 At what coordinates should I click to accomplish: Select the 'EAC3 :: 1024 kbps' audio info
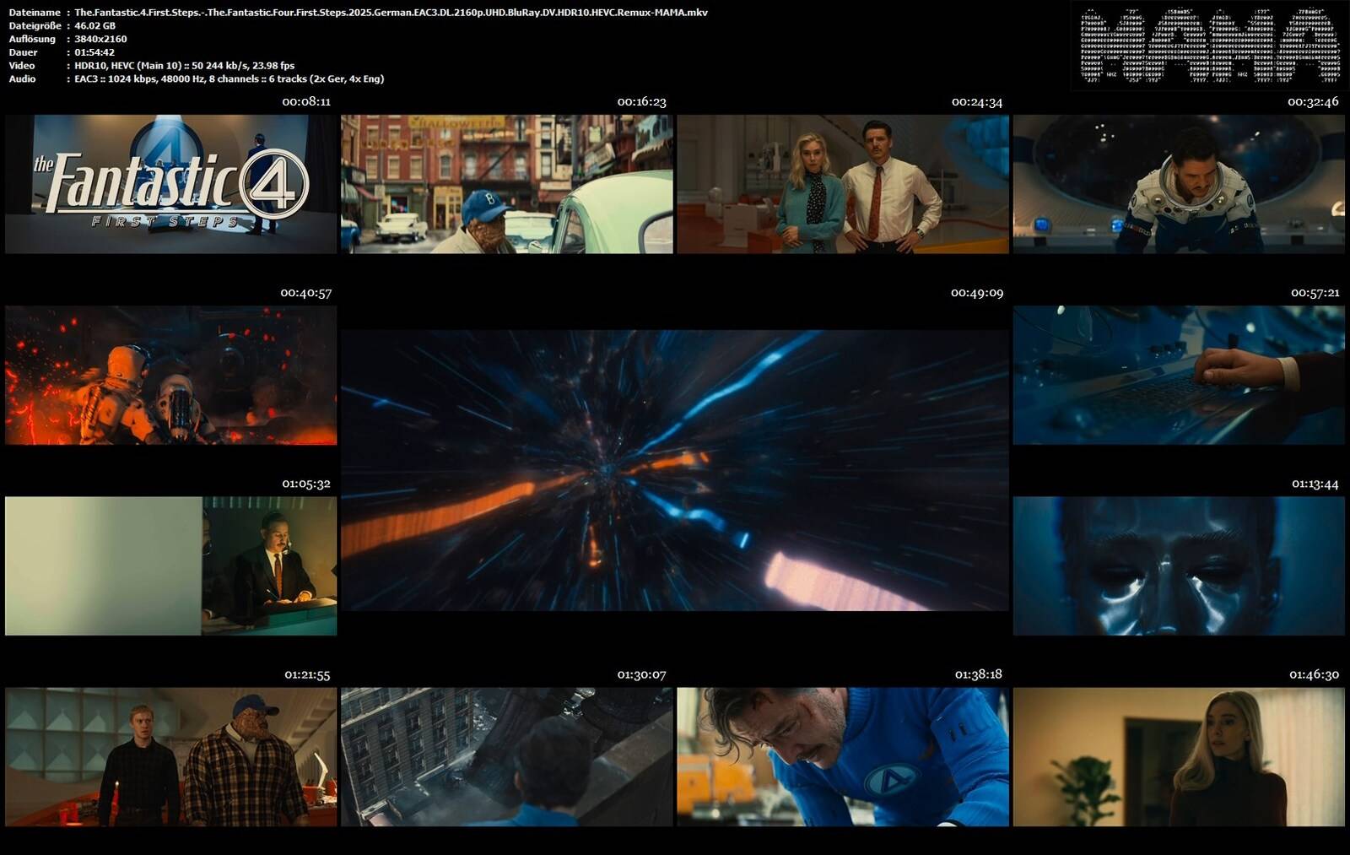pos(229,78)
